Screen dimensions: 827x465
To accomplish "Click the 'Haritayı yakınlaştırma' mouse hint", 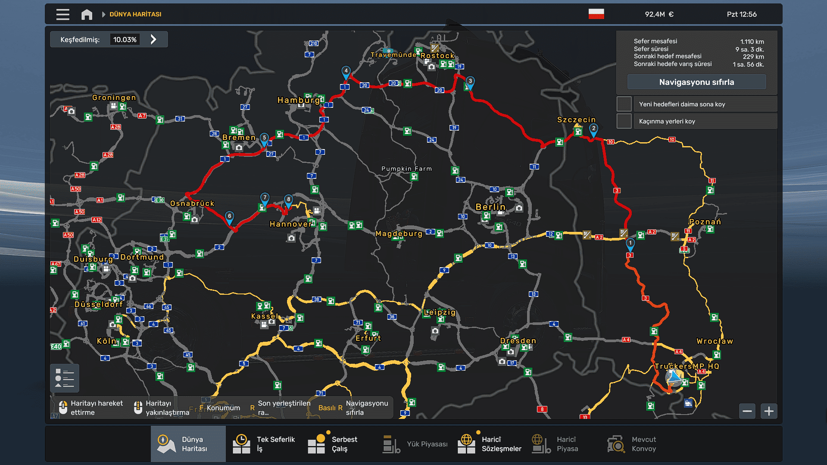I will tap(162, 408).
